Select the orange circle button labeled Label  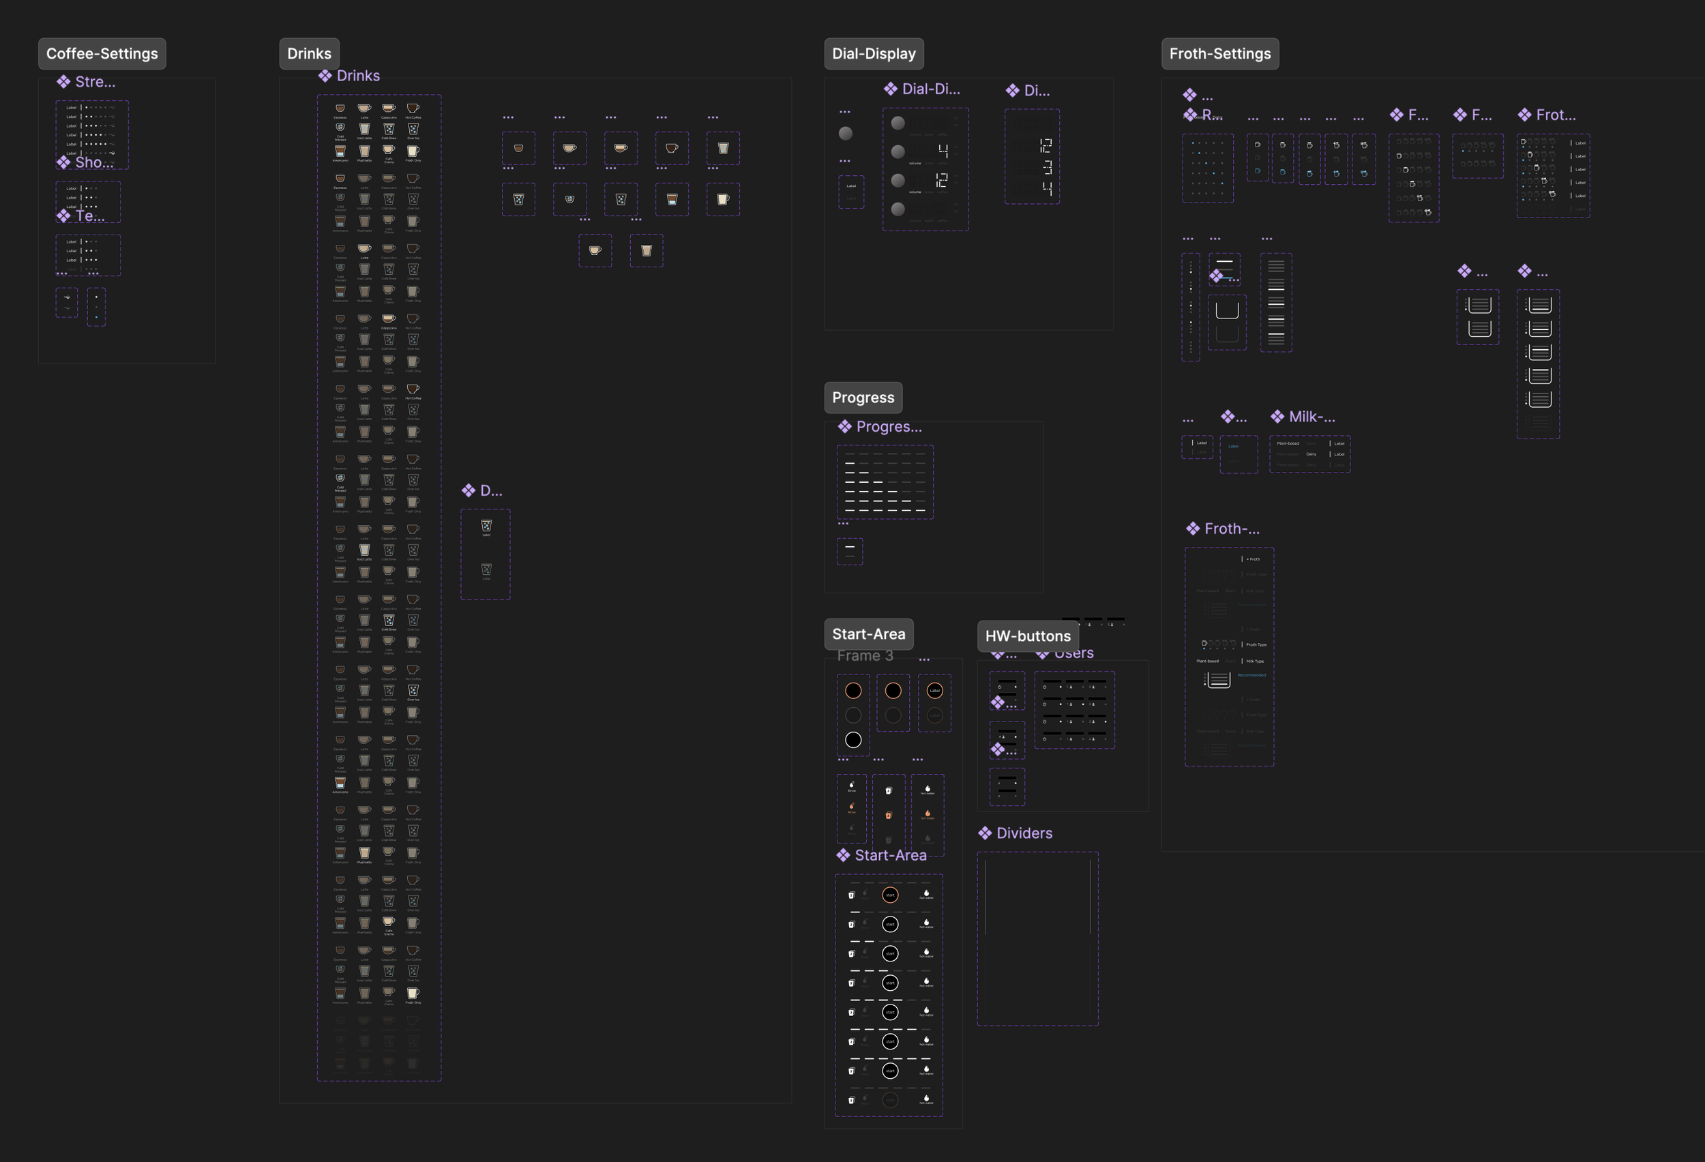coord(934,690)
